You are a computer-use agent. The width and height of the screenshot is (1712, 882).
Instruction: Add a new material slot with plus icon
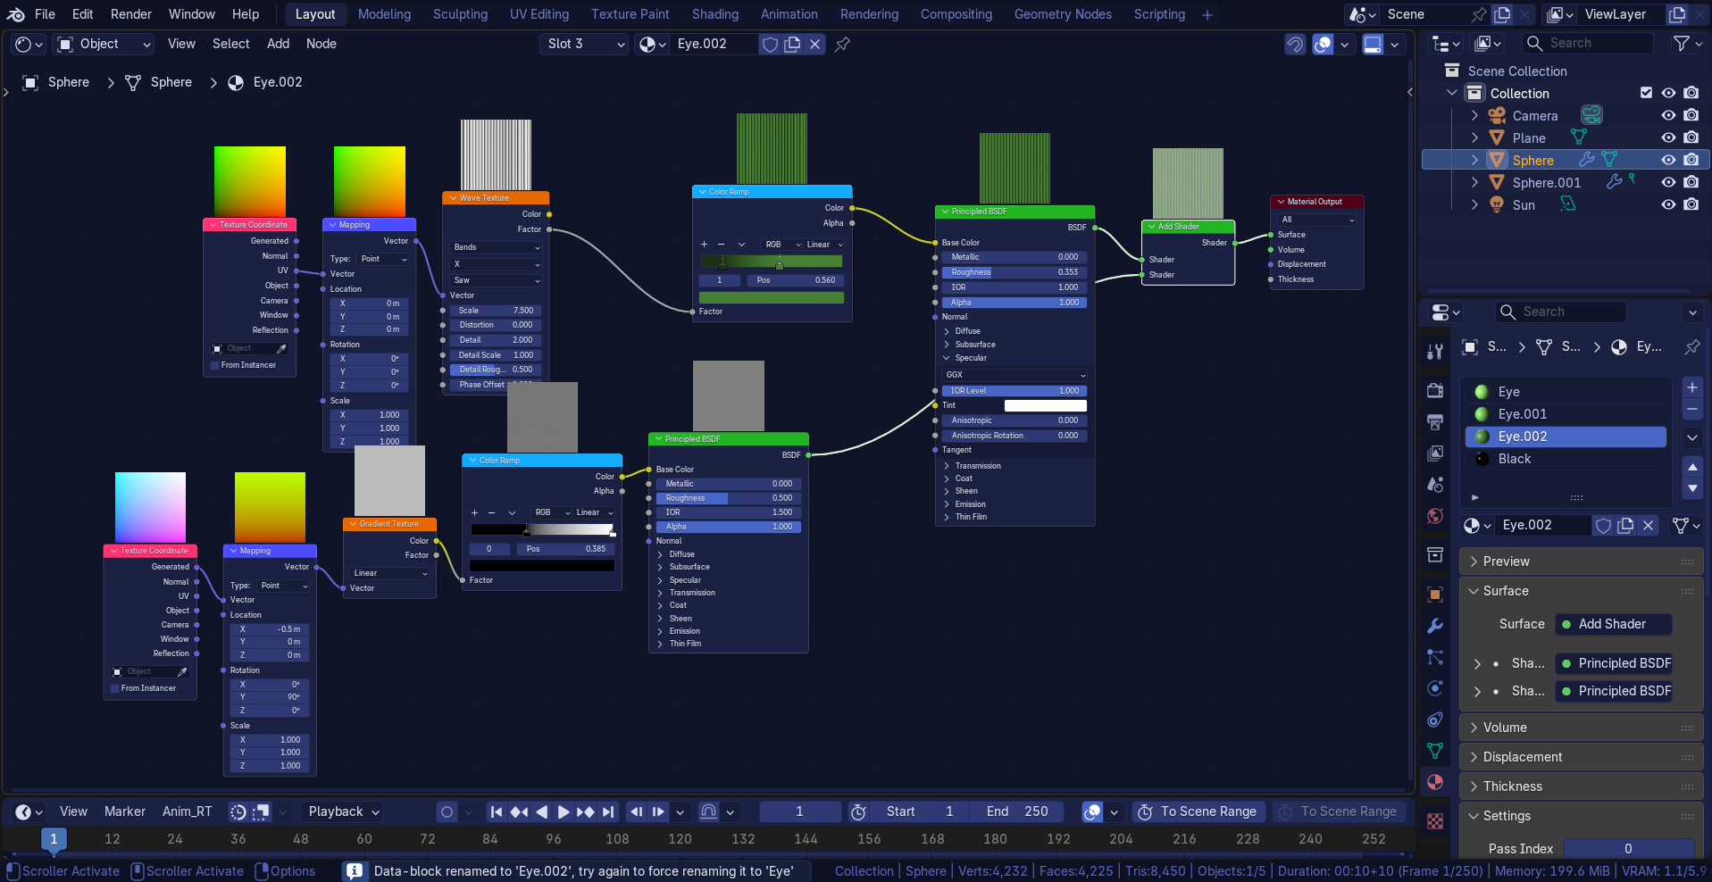[x=1692, y=387]
